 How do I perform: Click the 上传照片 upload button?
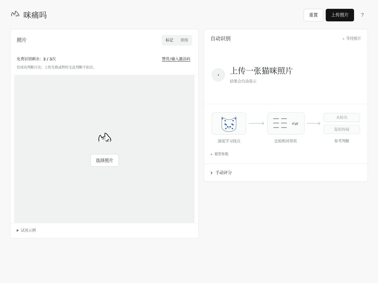click(x=340, y=15)
